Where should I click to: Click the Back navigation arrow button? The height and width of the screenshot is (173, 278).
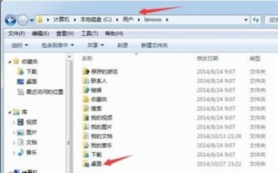10,20
